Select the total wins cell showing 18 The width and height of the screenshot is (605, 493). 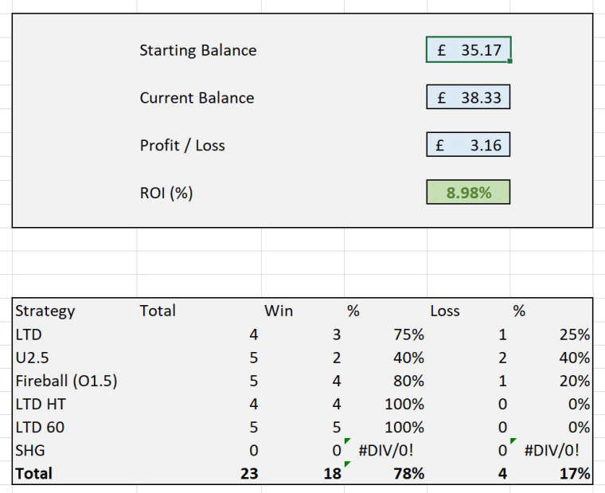coord(331,473)
